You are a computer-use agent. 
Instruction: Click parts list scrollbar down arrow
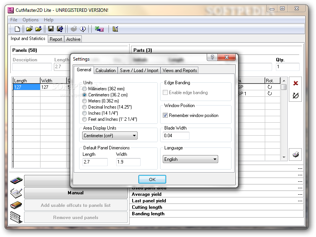(x=284, y=157)
